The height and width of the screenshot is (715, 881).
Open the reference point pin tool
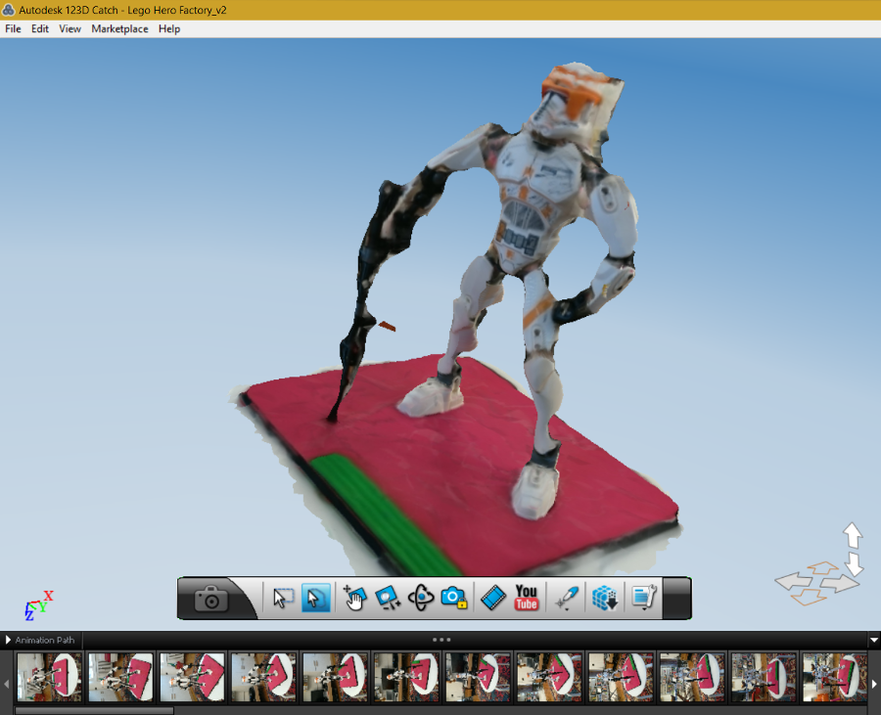[x=567, y=598]
